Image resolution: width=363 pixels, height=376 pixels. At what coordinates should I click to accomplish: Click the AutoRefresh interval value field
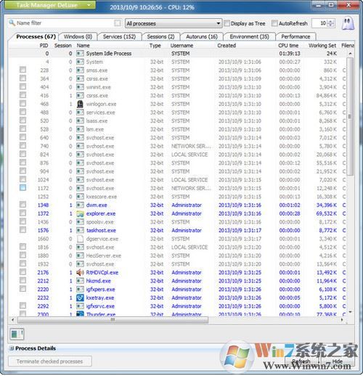pyautogui.click(x=319, y=23)
